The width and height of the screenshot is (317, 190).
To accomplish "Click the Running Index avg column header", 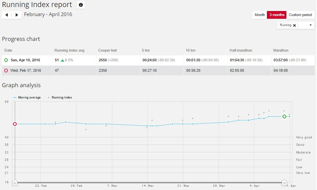I will (69, 50).
